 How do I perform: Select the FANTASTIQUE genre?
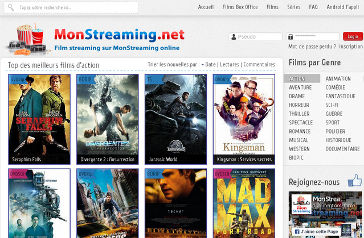coord(340,97)
